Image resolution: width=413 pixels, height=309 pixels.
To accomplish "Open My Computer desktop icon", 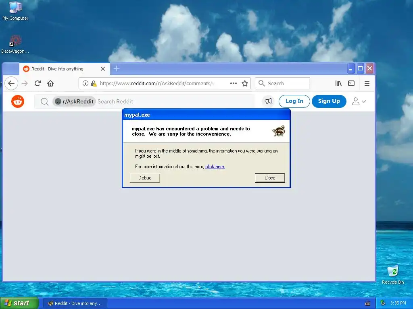I will pyautogui.click(x=15, y=11).
